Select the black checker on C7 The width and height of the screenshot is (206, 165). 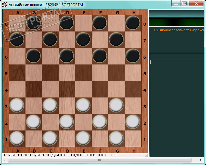coord(50,39)
